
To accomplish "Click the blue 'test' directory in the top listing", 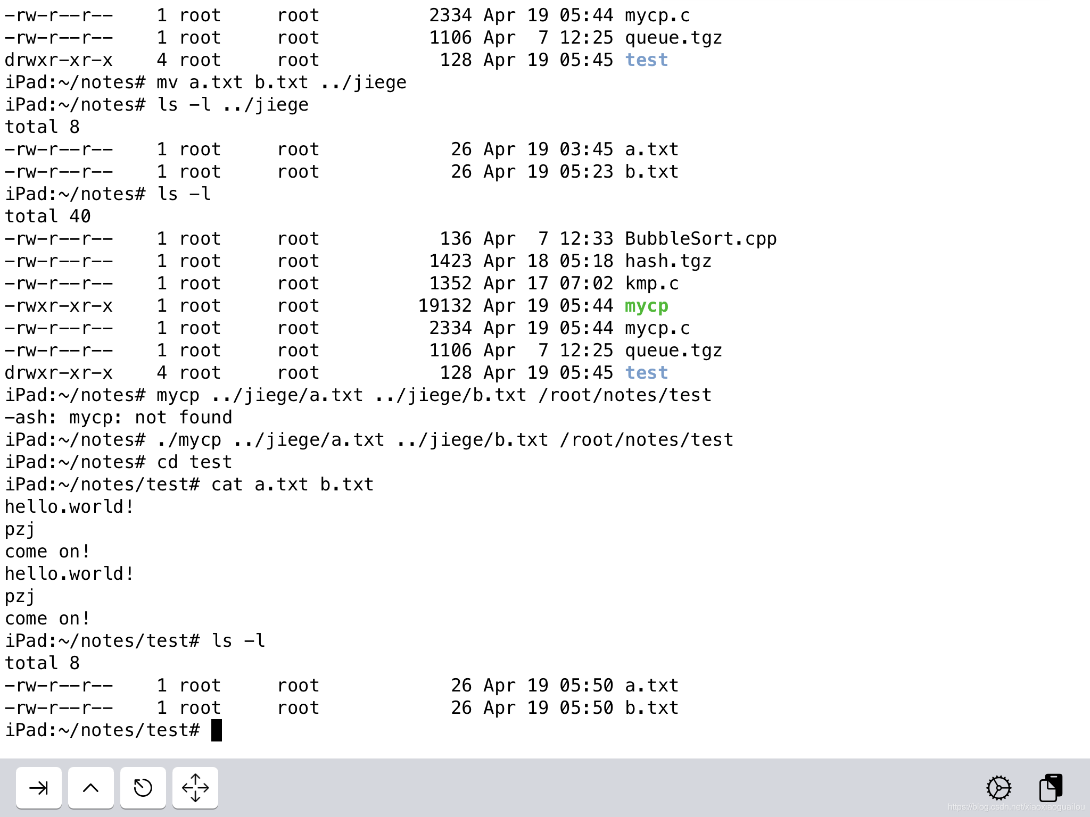I will (647, 60).
